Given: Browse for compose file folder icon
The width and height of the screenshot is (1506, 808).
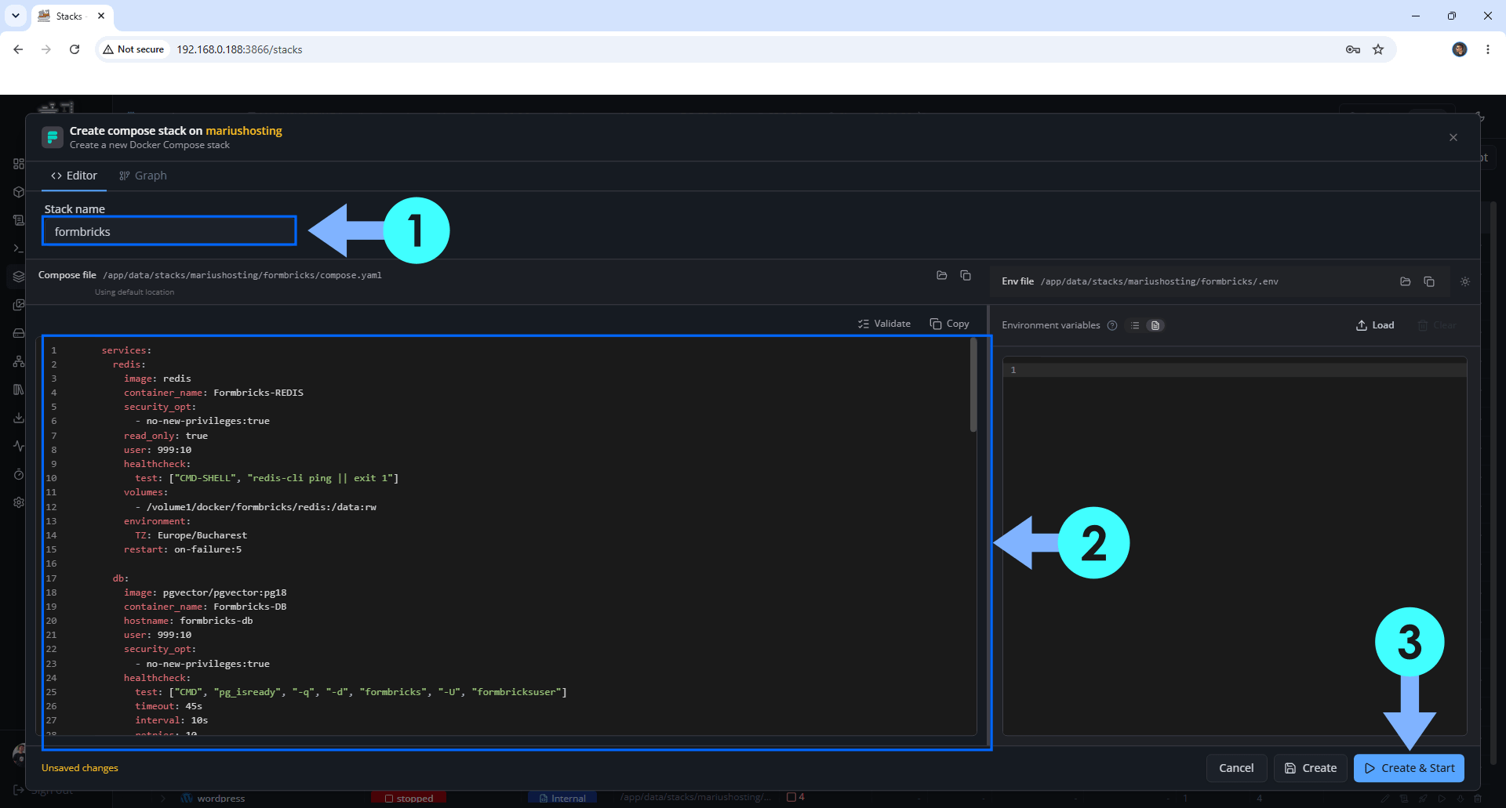Looking at the screenshot, I should 942,275.
